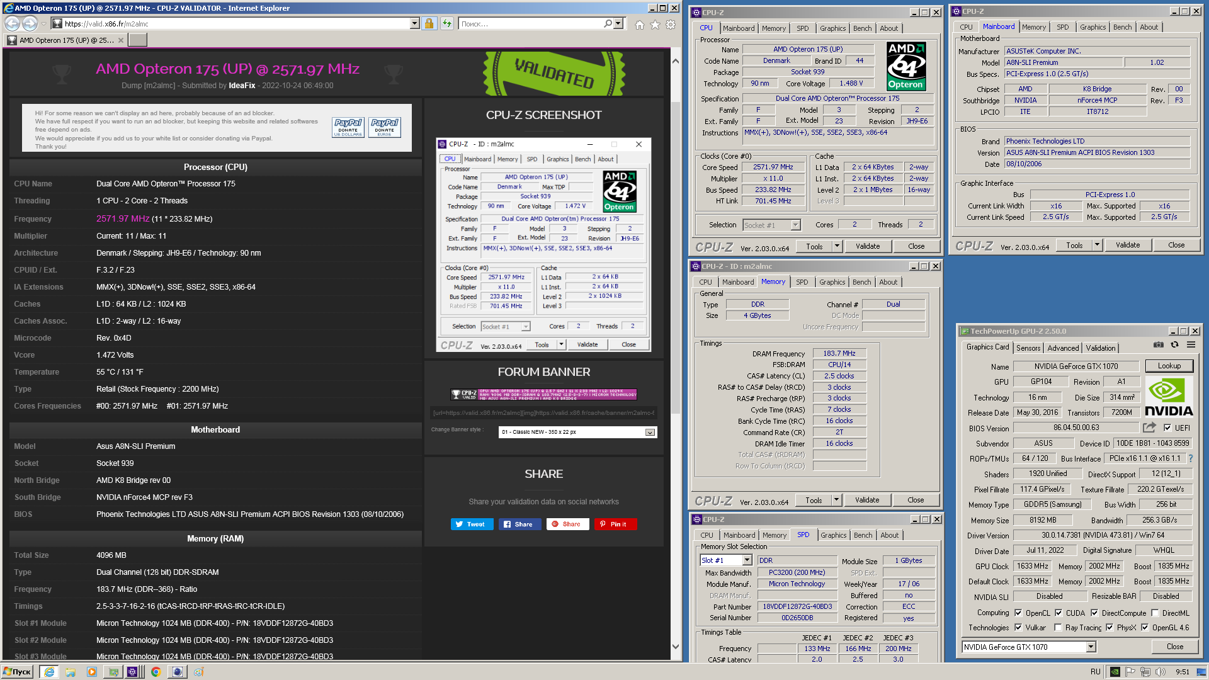This screenshot has height=680, width=1209.
Task: Click the IE page vertical scrollbar
Action: coord(675,353)
